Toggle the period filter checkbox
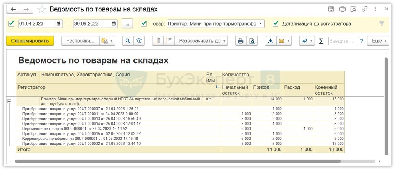395x170 pixels. (11, 23)
